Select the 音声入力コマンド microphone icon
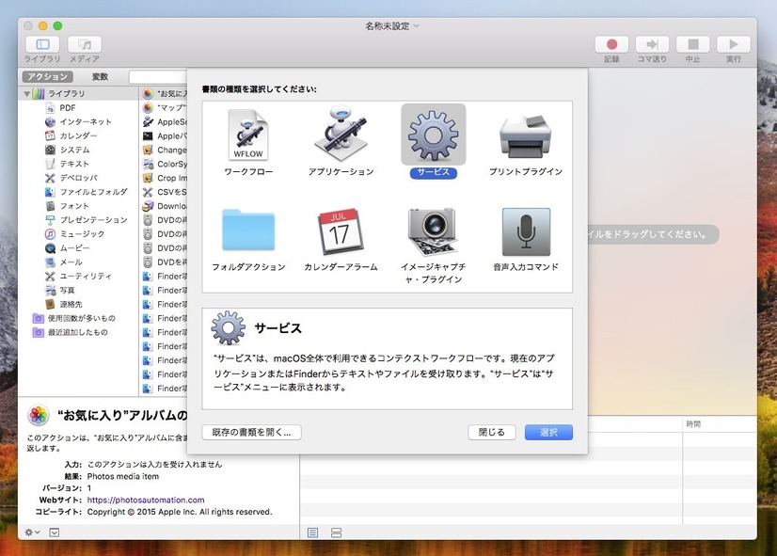 (526, 231)
